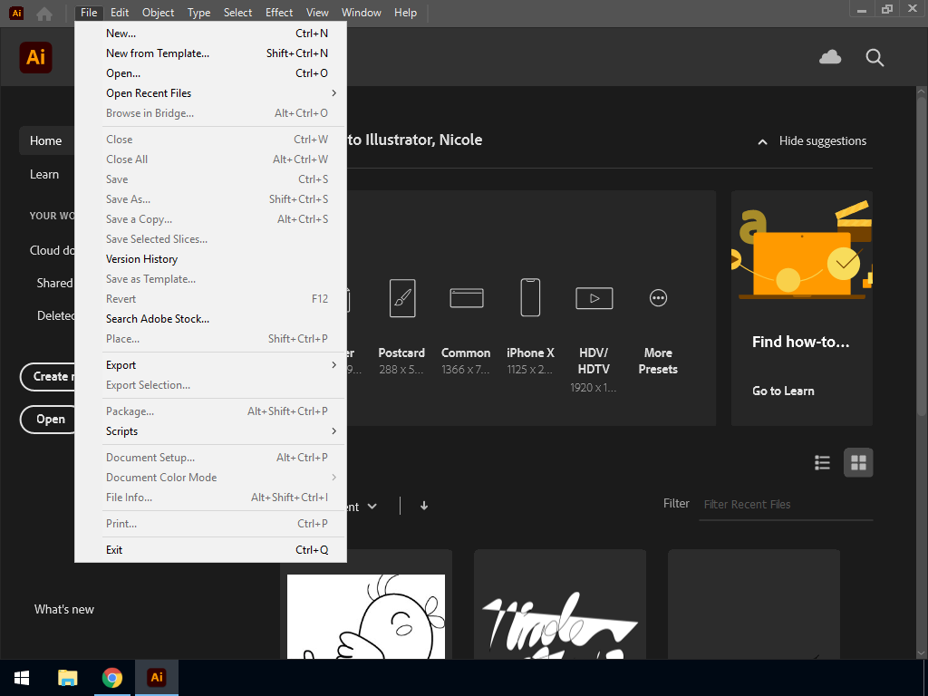Screen dimensions: 928x696
Task: Click the Home house icon in menu bar
Action: click(x=44, y=13)
